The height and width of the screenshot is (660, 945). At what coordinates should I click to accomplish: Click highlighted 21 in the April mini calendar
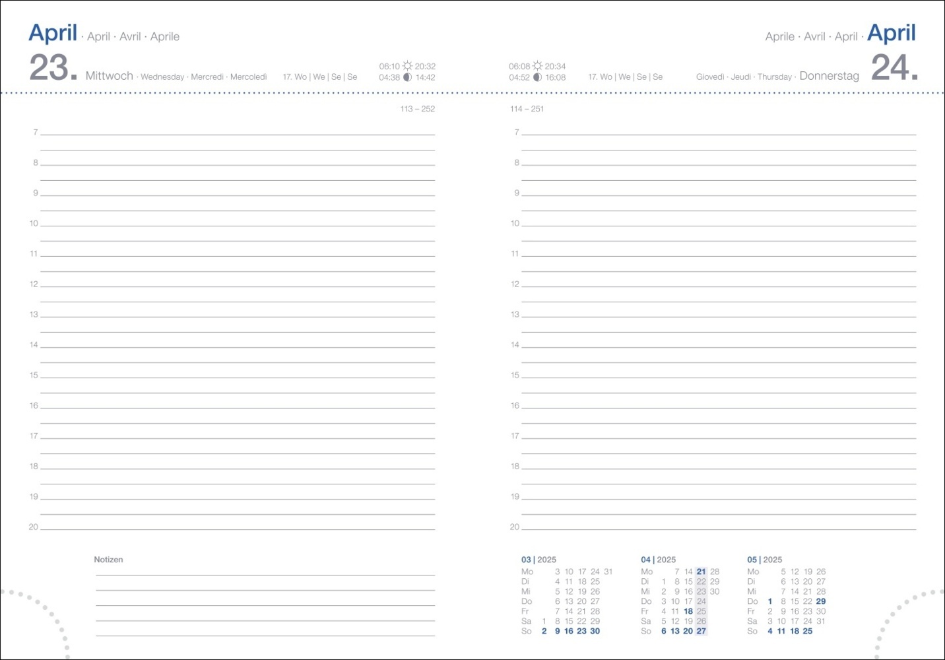coord(701,572)
